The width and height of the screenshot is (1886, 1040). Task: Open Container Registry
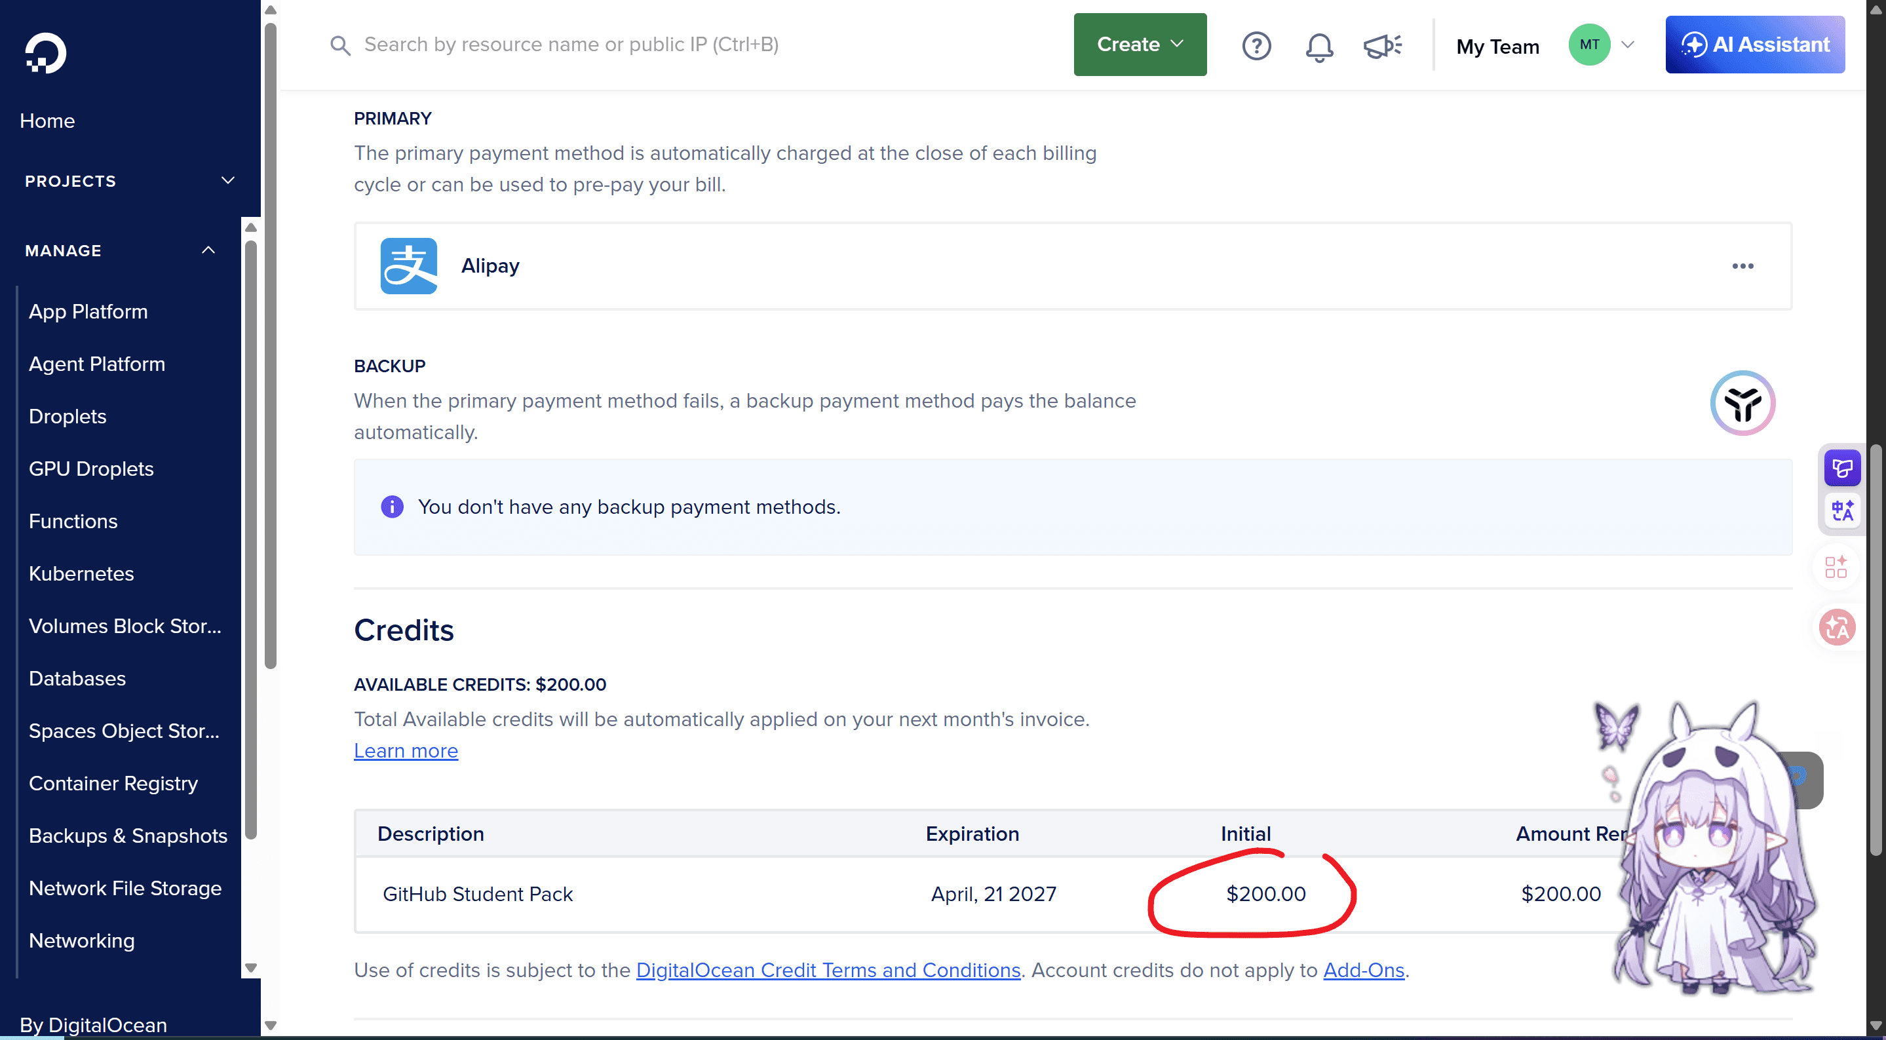point(113,783)
